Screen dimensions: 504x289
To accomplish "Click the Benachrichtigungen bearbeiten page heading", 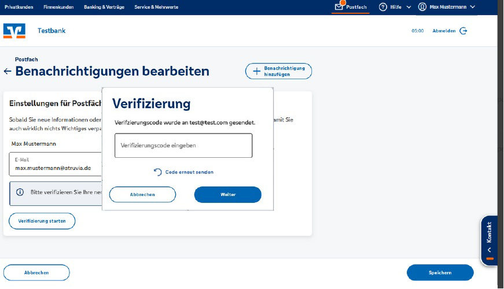I will [112, 71].
